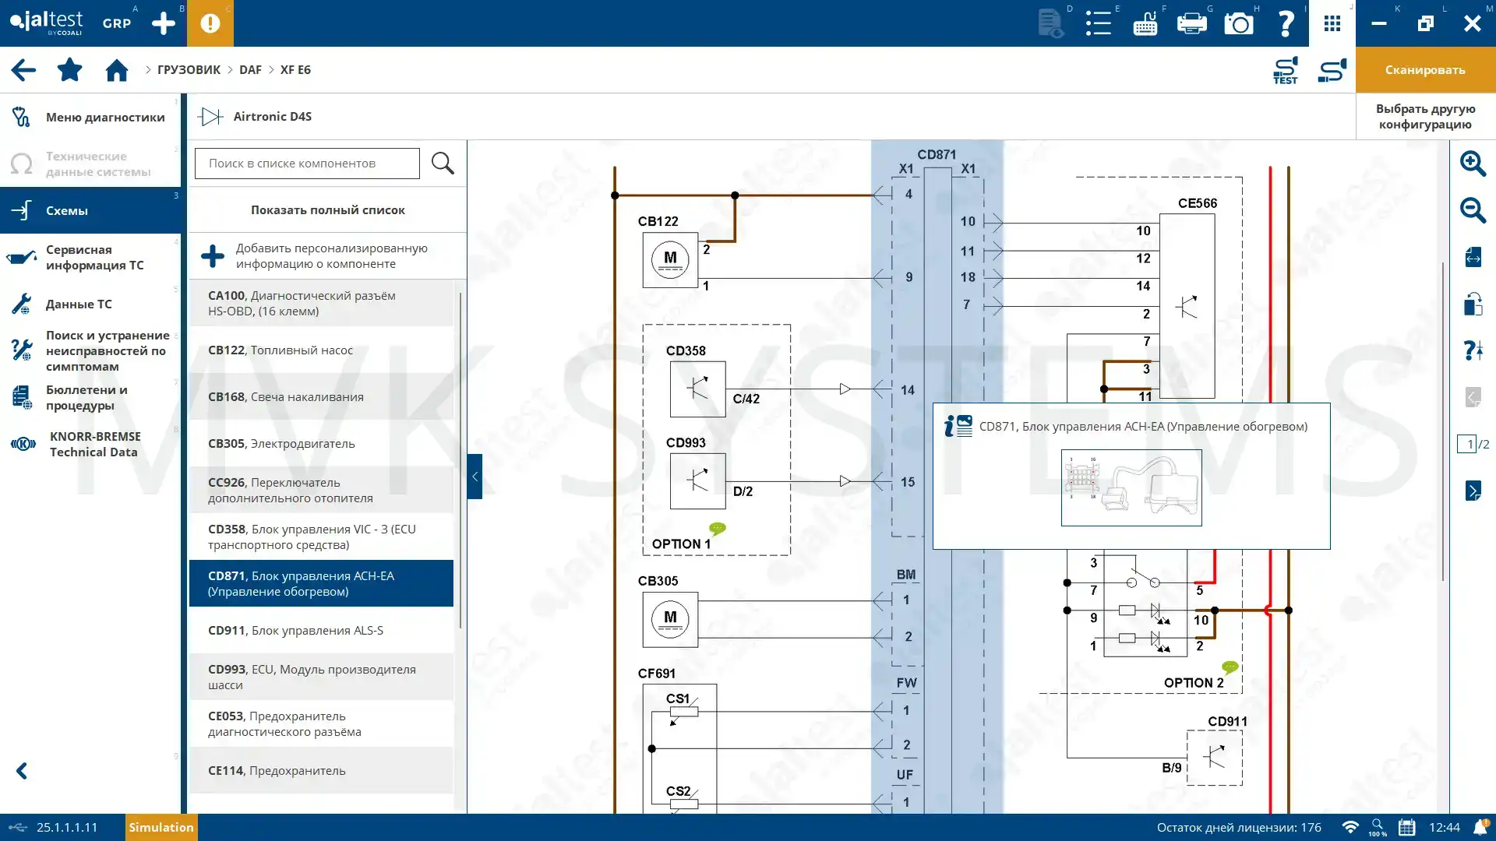Open the apps grid menu icon
Image resolution: width=1496 pixels, height=841 pixels.
[1332, 23]
